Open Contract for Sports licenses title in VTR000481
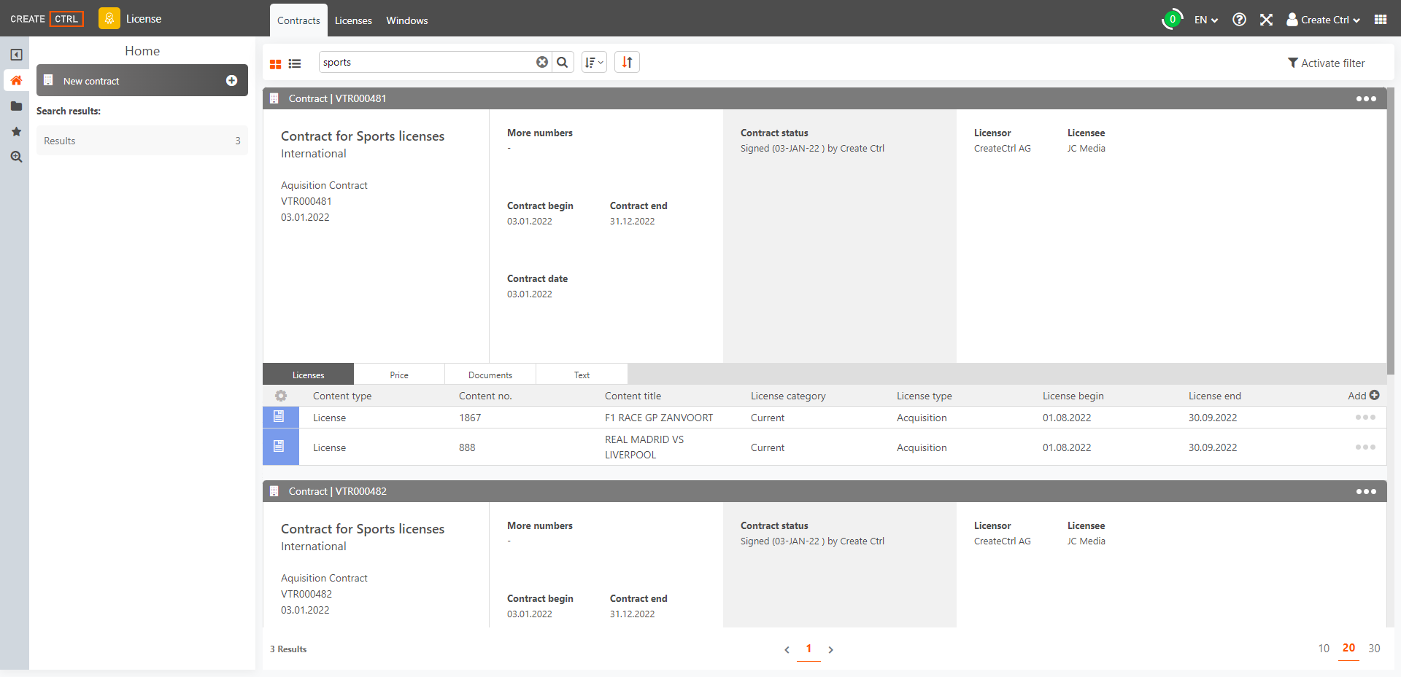Screen dimensions: 1401x677 point(363,136)
